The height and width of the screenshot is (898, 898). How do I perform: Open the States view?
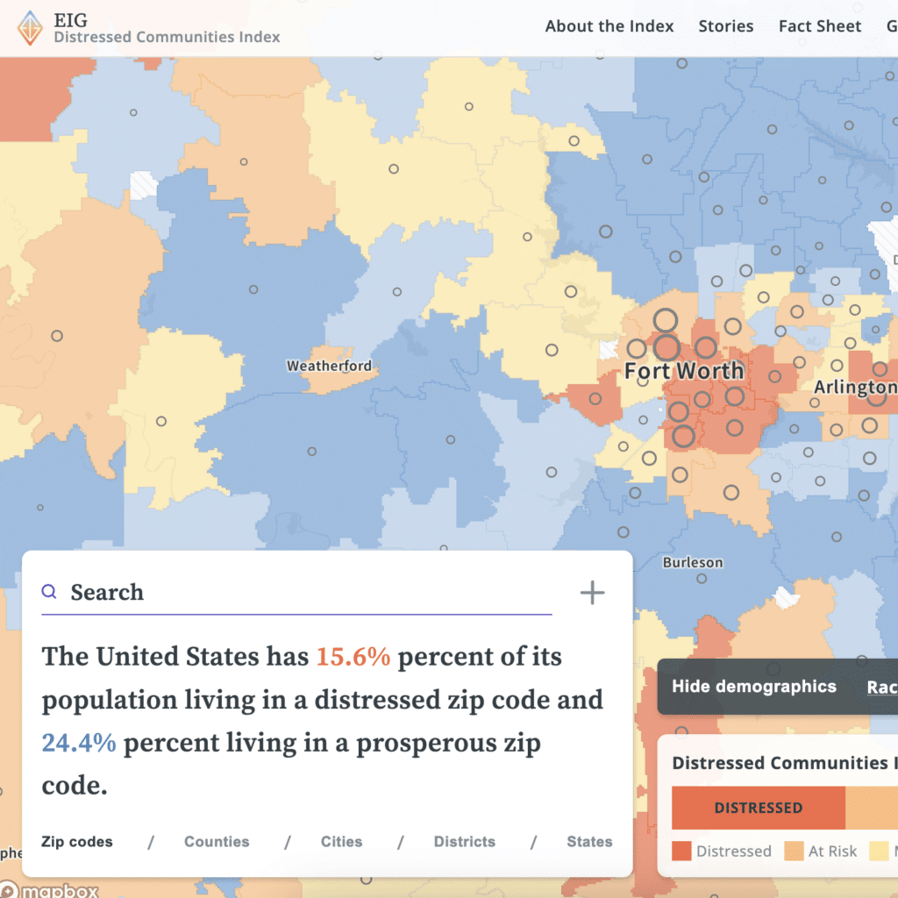[x=588, y=842]
